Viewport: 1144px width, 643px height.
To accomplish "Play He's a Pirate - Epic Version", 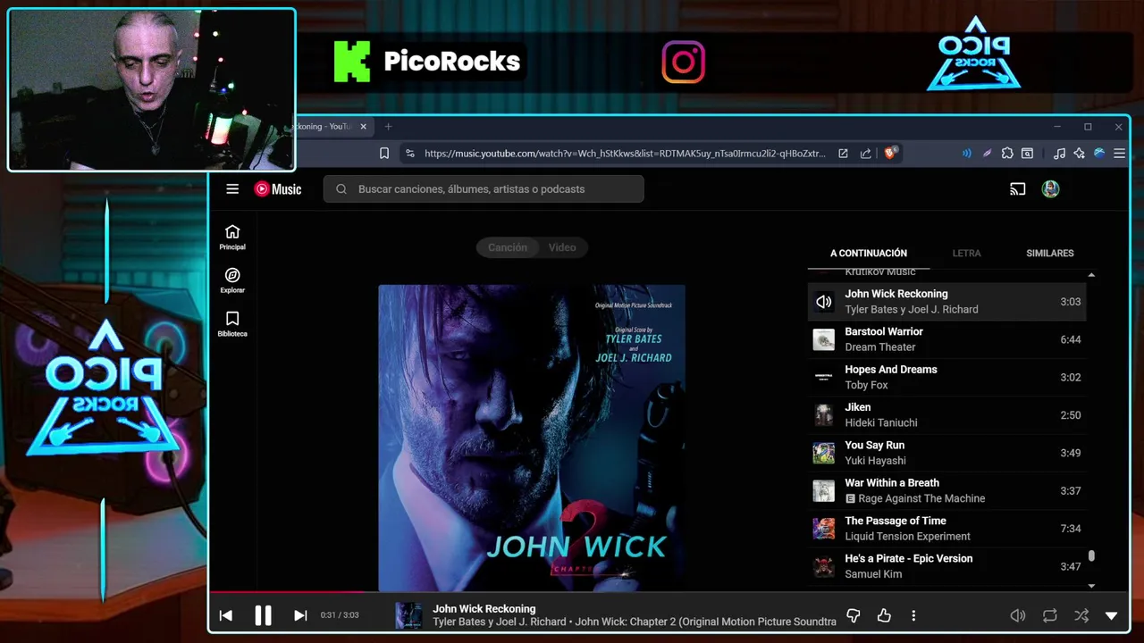I will [947, 566].
